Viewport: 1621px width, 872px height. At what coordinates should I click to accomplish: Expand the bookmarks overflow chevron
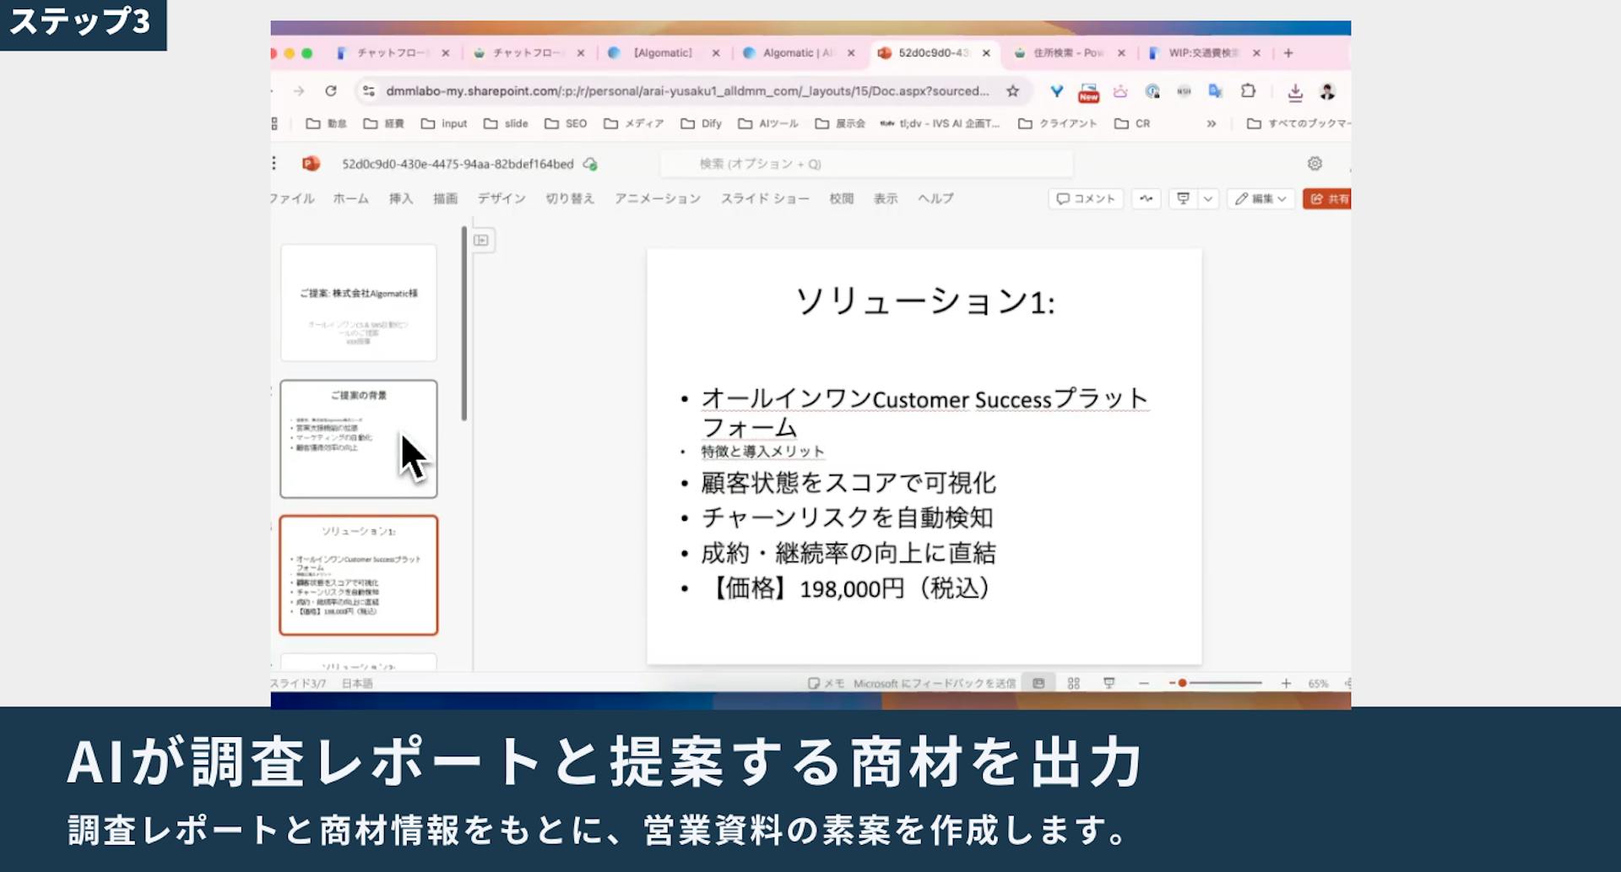coord(1211,123)
